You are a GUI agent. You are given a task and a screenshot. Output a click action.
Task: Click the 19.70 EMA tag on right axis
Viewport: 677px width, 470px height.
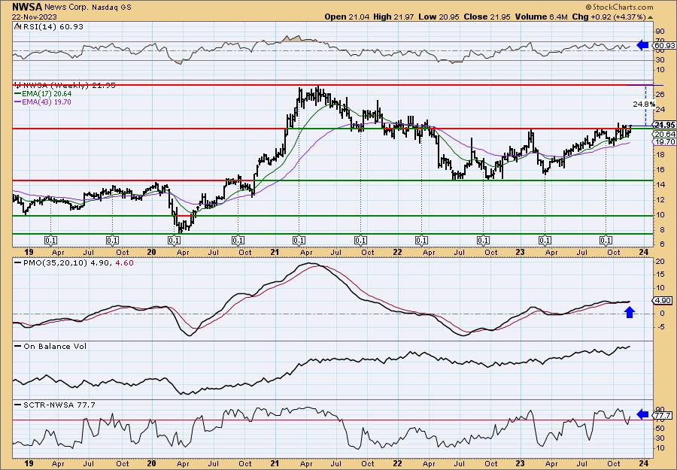[664, 142]
